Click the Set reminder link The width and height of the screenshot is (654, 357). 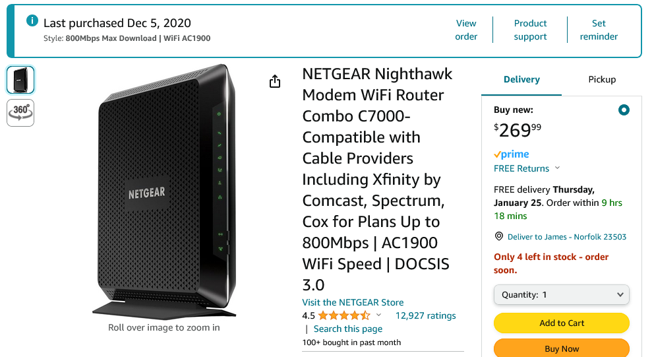[599, 30]
